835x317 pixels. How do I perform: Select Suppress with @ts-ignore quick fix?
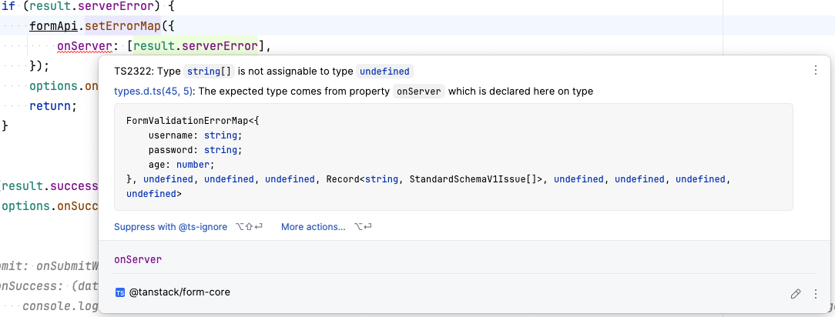coord(170,226)
